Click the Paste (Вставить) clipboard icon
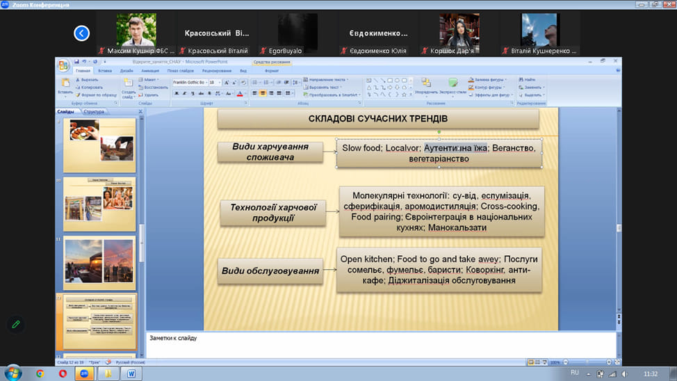The image size is (677, 381). click(65, 86)
